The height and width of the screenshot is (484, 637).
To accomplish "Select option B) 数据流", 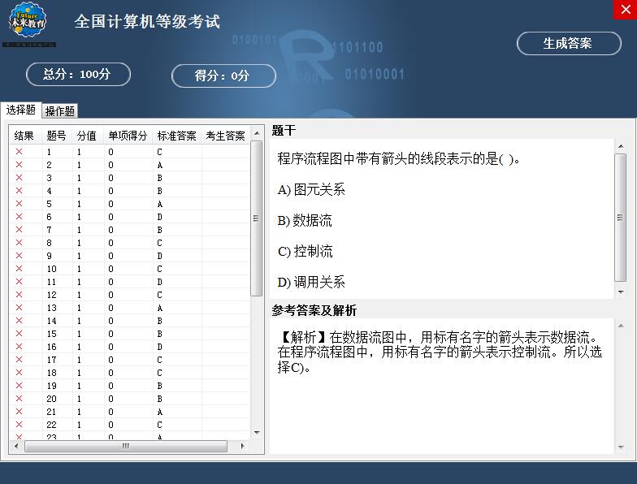I will (305, 221).
